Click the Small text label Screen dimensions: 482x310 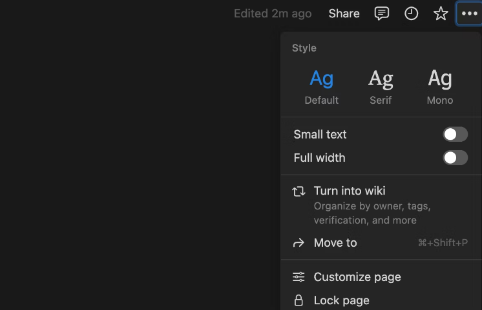(x=320, y=134)
